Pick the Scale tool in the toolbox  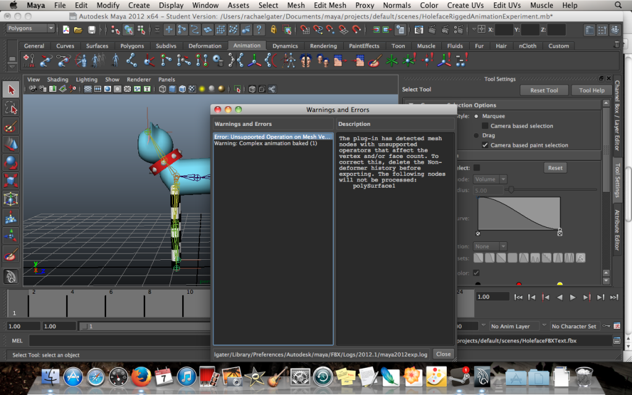pos(11,181)
